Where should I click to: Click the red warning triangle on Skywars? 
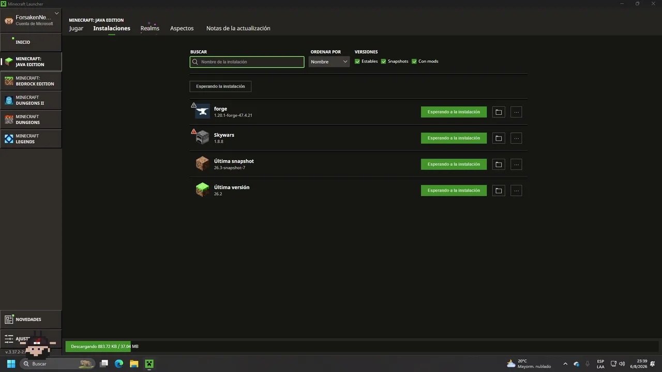[194, 132]
